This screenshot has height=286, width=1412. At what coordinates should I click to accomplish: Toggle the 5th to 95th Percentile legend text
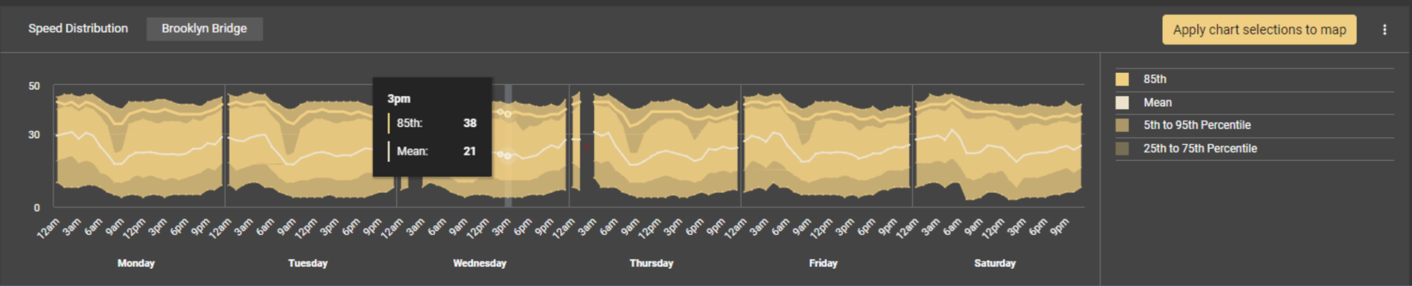[x=1197, y=125]
